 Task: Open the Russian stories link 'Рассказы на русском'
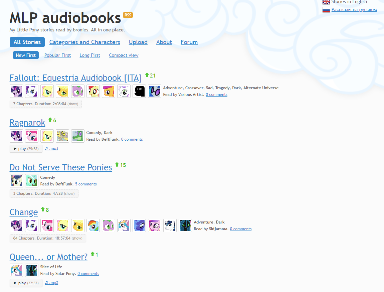click(x=354, y=10)
